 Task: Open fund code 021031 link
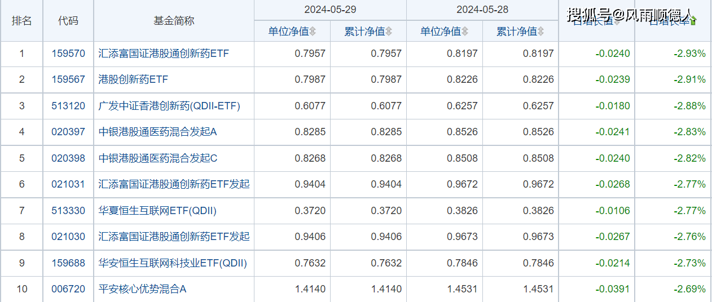[x=68, y=184]
